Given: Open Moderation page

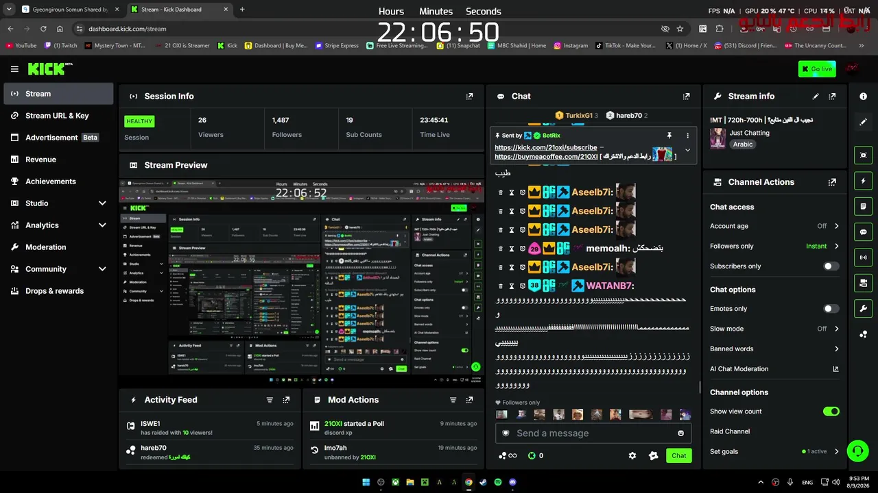Looking at the screenshot, I should (x=58, y=247).
